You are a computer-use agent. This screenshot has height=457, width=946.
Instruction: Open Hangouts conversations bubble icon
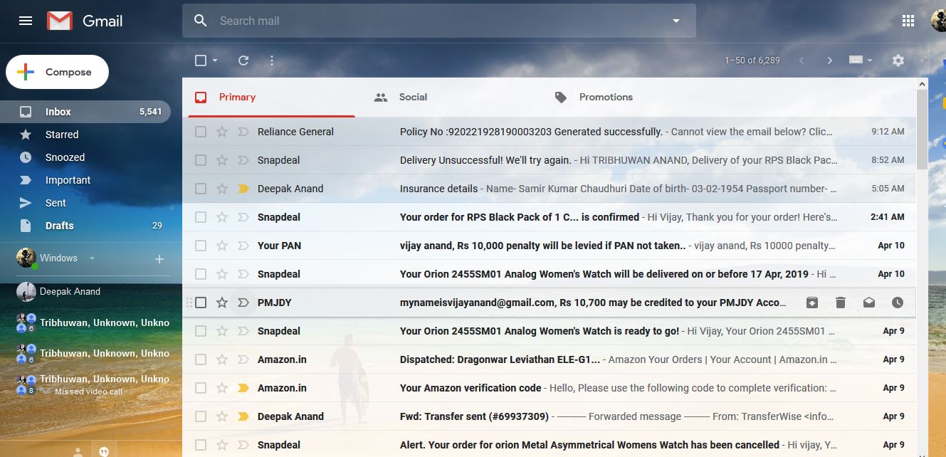coord(103,451)
